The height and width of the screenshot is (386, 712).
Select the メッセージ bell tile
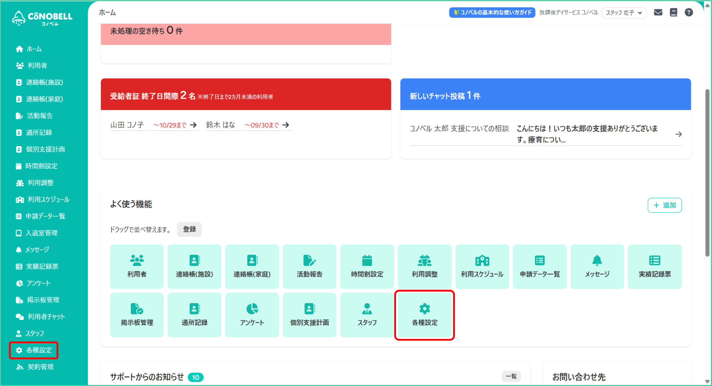(597, 267)
